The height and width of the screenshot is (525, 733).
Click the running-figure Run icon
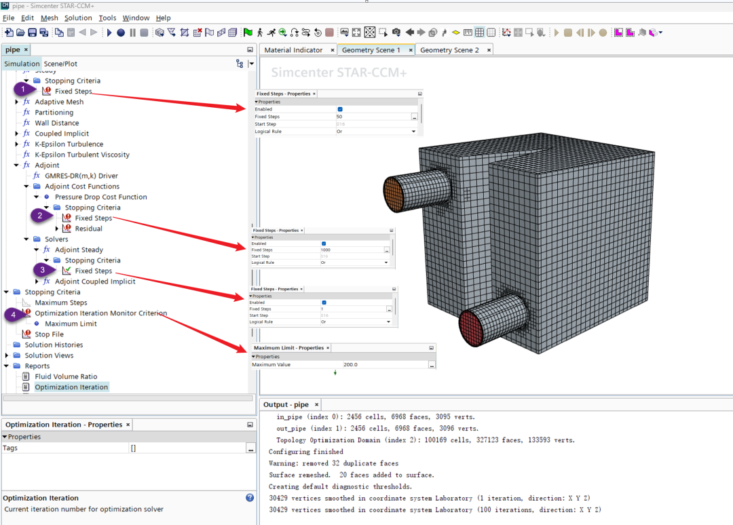pos(271,33)
